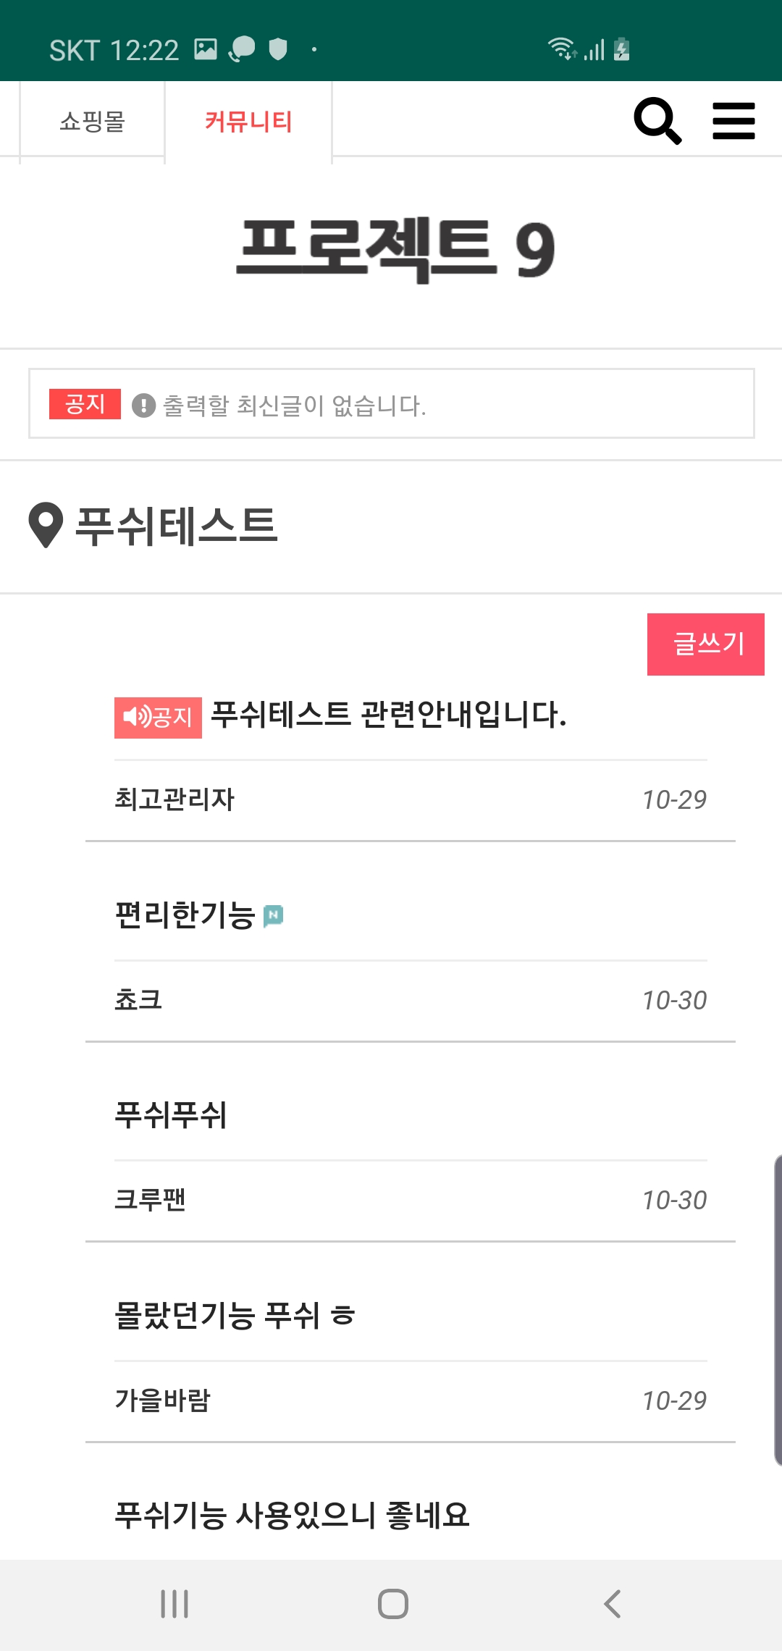
Task: Tap the 프로젝트 9 site title
Action: (x=395, y=250)
